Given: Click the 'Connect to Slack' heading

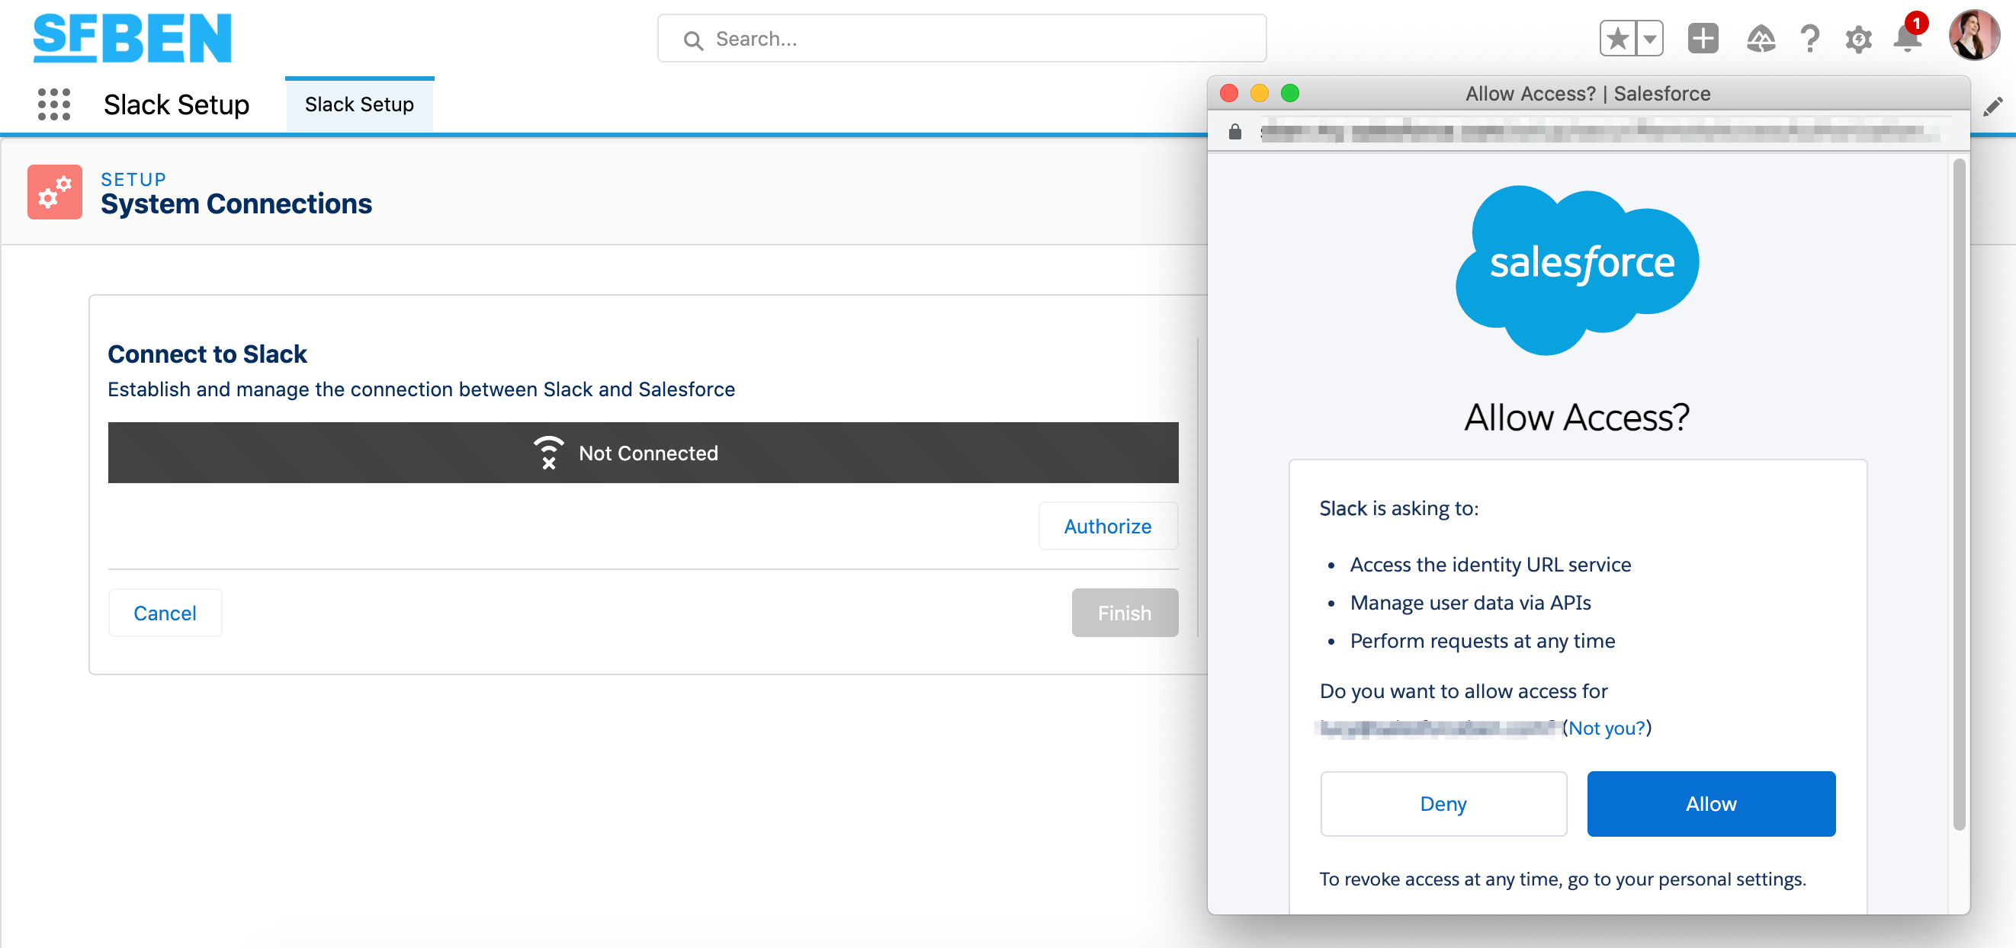Looking at the screenshot, I should [x=207, y=354].
